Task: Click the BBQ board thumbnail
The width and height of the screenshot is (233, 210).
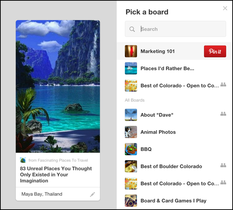Action: click(131, 149)
